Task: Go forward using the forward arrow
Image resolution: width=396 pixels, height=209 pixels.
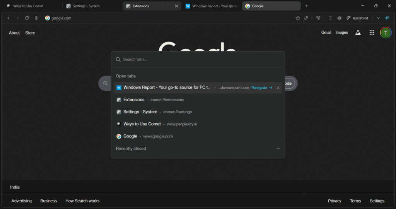Action: [x=17, y=18]
